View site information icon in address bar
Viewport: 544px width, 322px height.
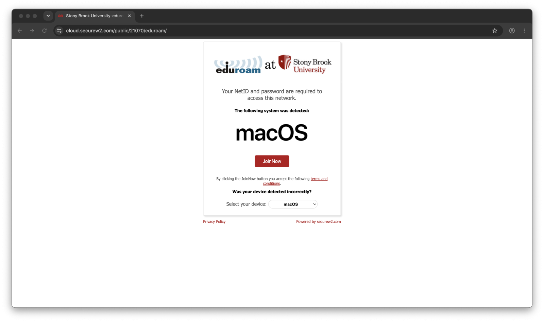coord(59,31)
